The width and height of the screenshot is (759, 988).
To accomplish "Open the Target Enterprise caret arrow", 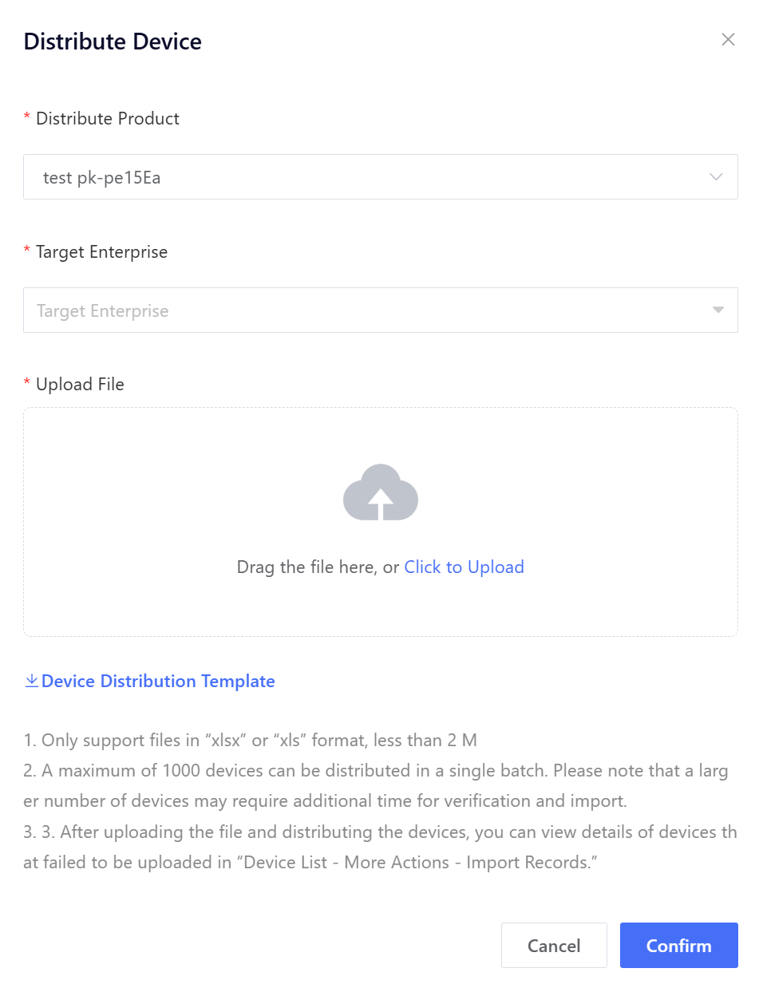I will pyautogui.click(x=718, y=310).
